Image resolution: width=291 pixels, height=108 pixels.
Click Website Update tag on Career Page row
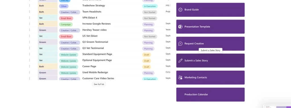pyautogui.click(x=69, y=67)
